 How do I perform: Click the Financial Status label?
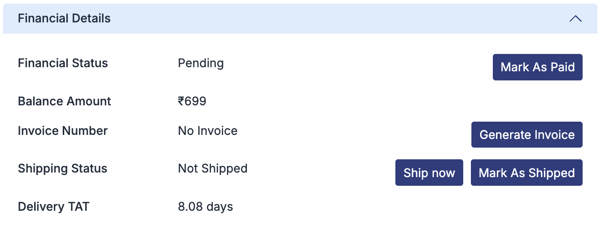(63, 63)
